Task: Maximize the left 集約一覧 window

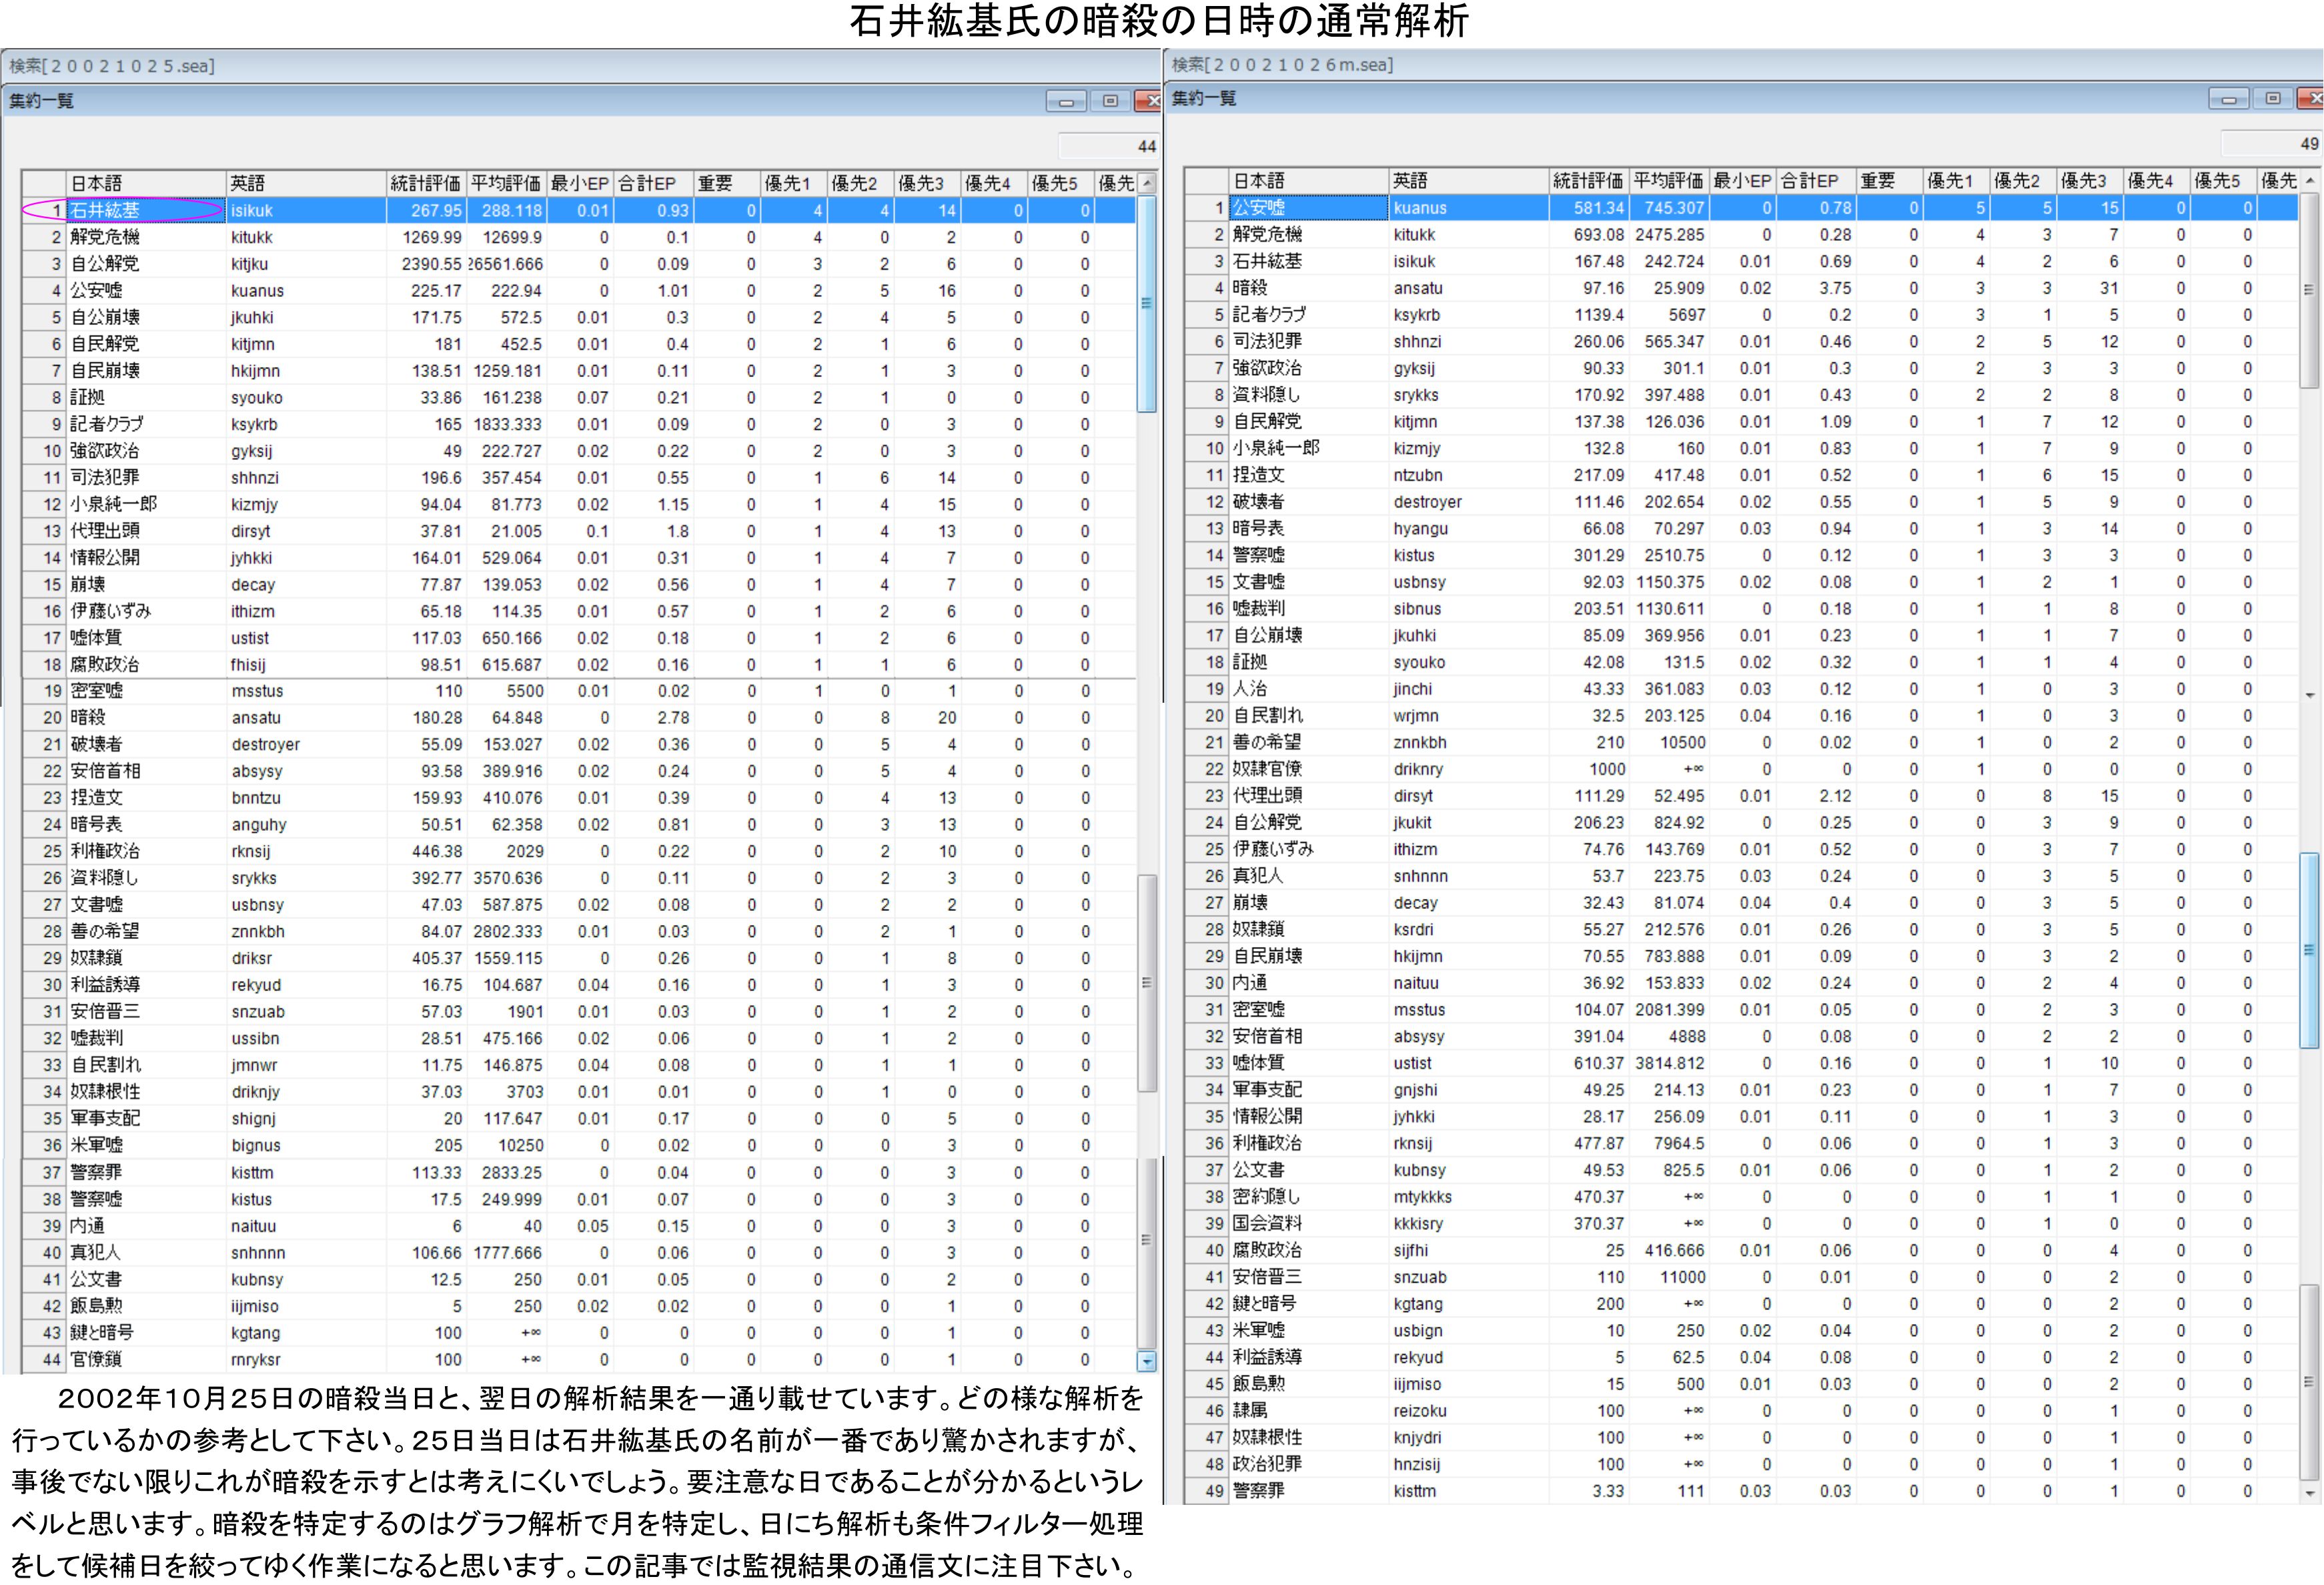Action: (x=1110, y=101)
